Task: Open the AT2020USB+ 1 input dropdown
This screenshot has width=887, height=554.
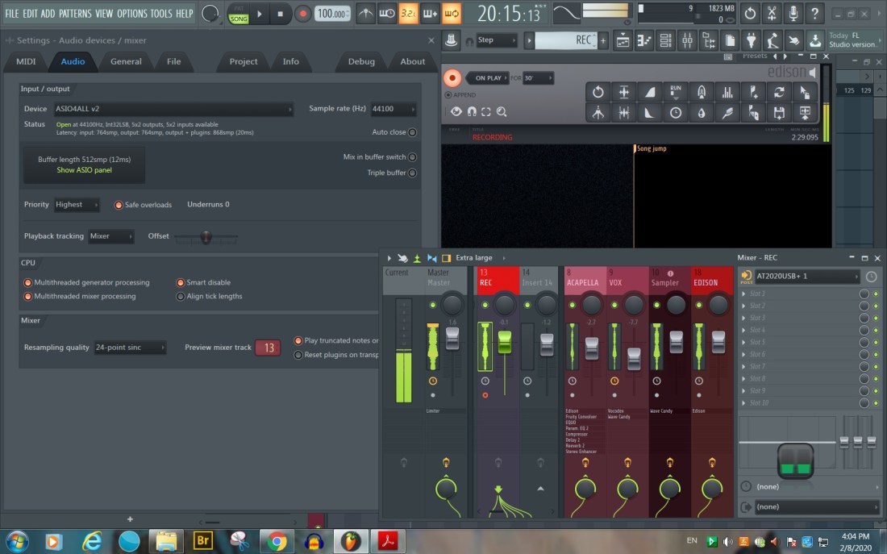Action: [807, 277]
